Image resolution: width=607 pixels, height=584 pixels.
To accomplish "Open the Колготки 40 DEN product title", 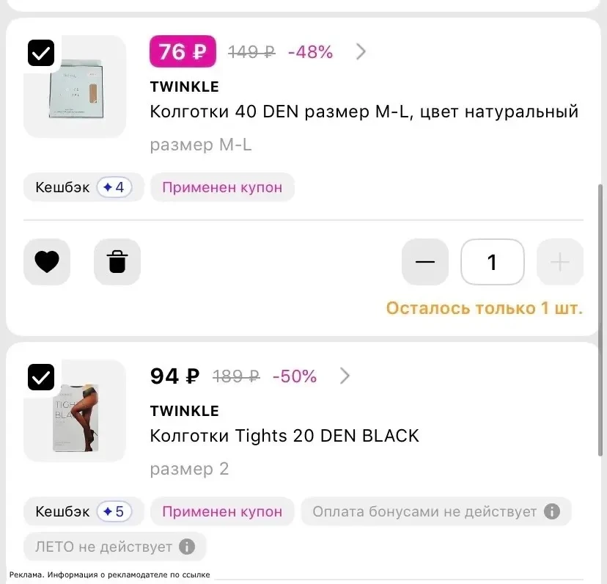I will [364, 112].
